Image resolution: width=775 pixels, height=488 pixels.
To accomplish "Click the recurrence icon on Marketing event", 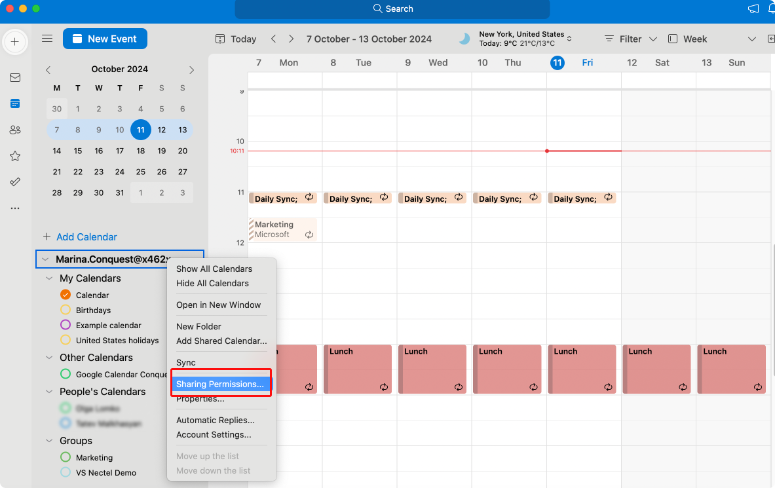I will coord(309,235).
